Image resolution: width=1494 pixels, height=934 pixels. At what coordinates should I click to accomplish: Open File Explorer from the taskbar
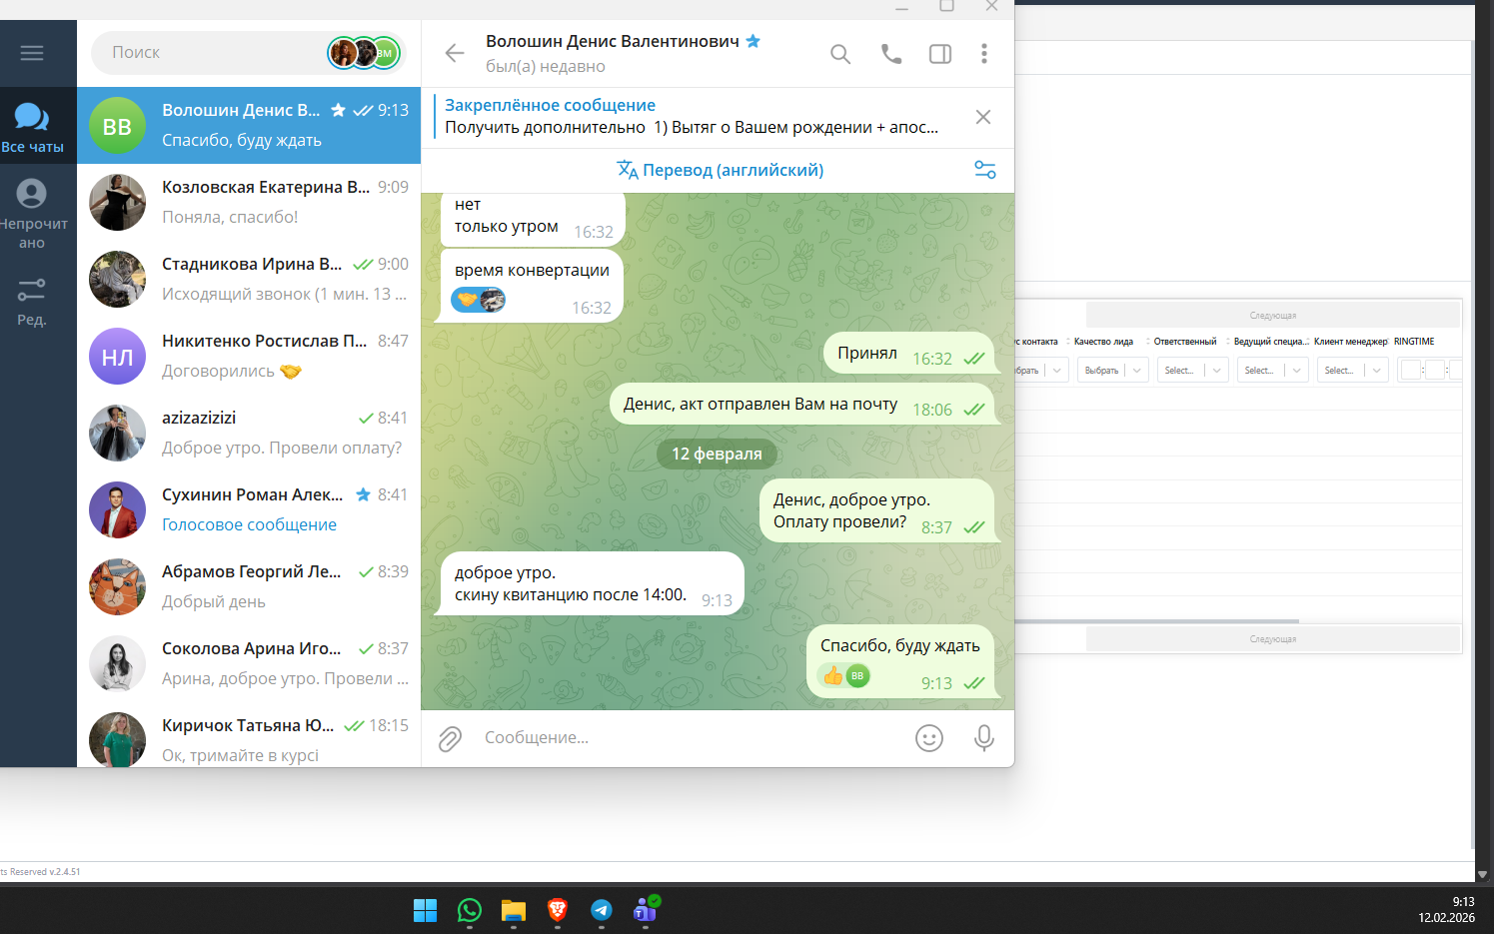coord(514,910)
